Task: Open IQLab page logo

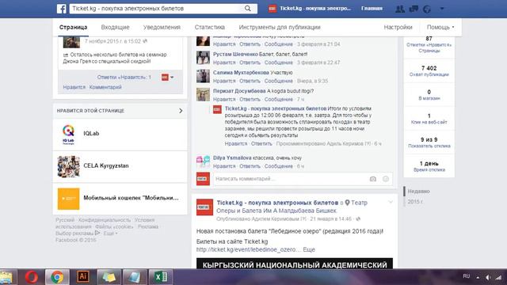Action: [x=68, y=135]
